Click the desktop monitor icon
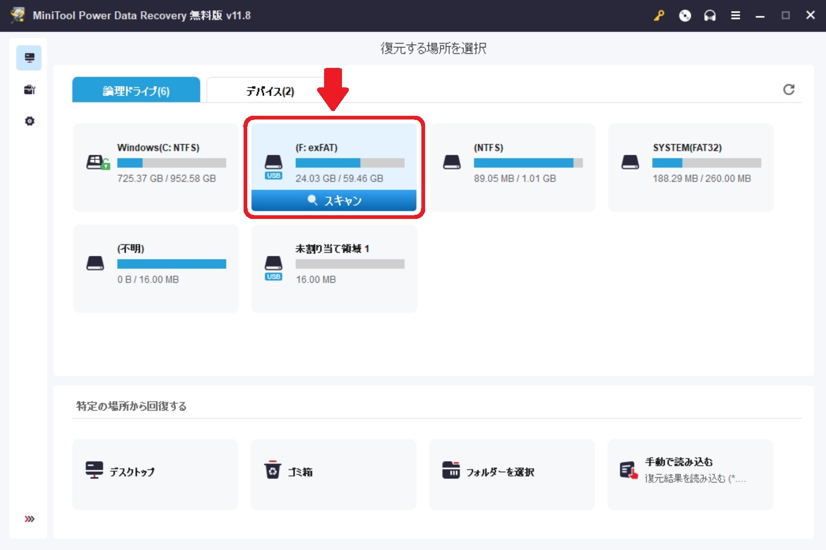This screenshot has width=826, height=550. pos(94,470)
